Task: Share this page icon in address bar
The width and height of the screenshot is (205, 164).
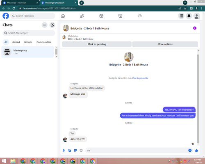Action: tap(180, 9)
